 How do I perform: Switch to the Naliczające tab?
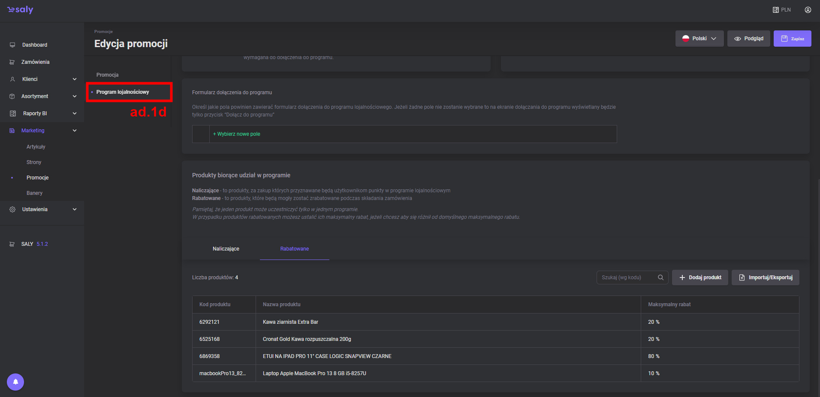click(x=226, y=249)
